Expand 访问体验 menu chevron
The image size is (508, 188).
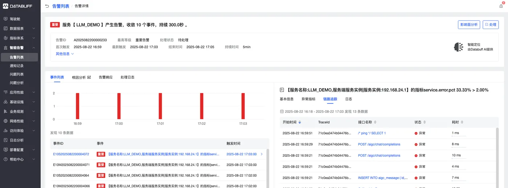[x=33, y=130]
